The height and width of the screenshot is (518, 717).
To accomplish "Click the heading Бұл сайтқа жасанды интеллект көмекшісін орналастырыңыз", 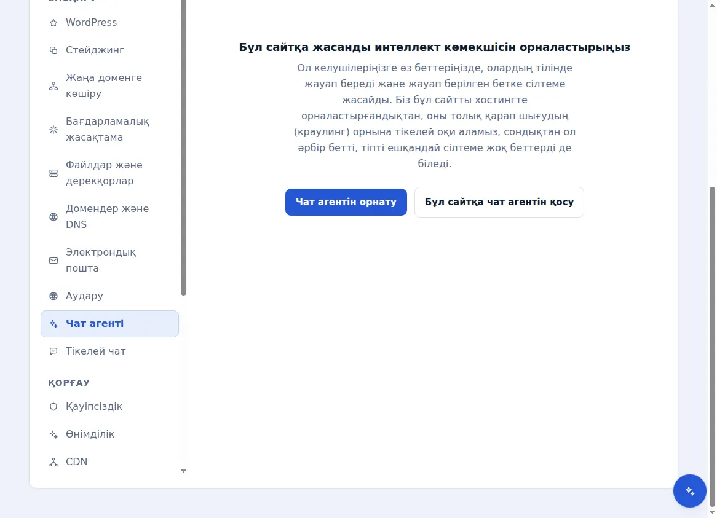I will pyautogui.click(x=434, y=47).
